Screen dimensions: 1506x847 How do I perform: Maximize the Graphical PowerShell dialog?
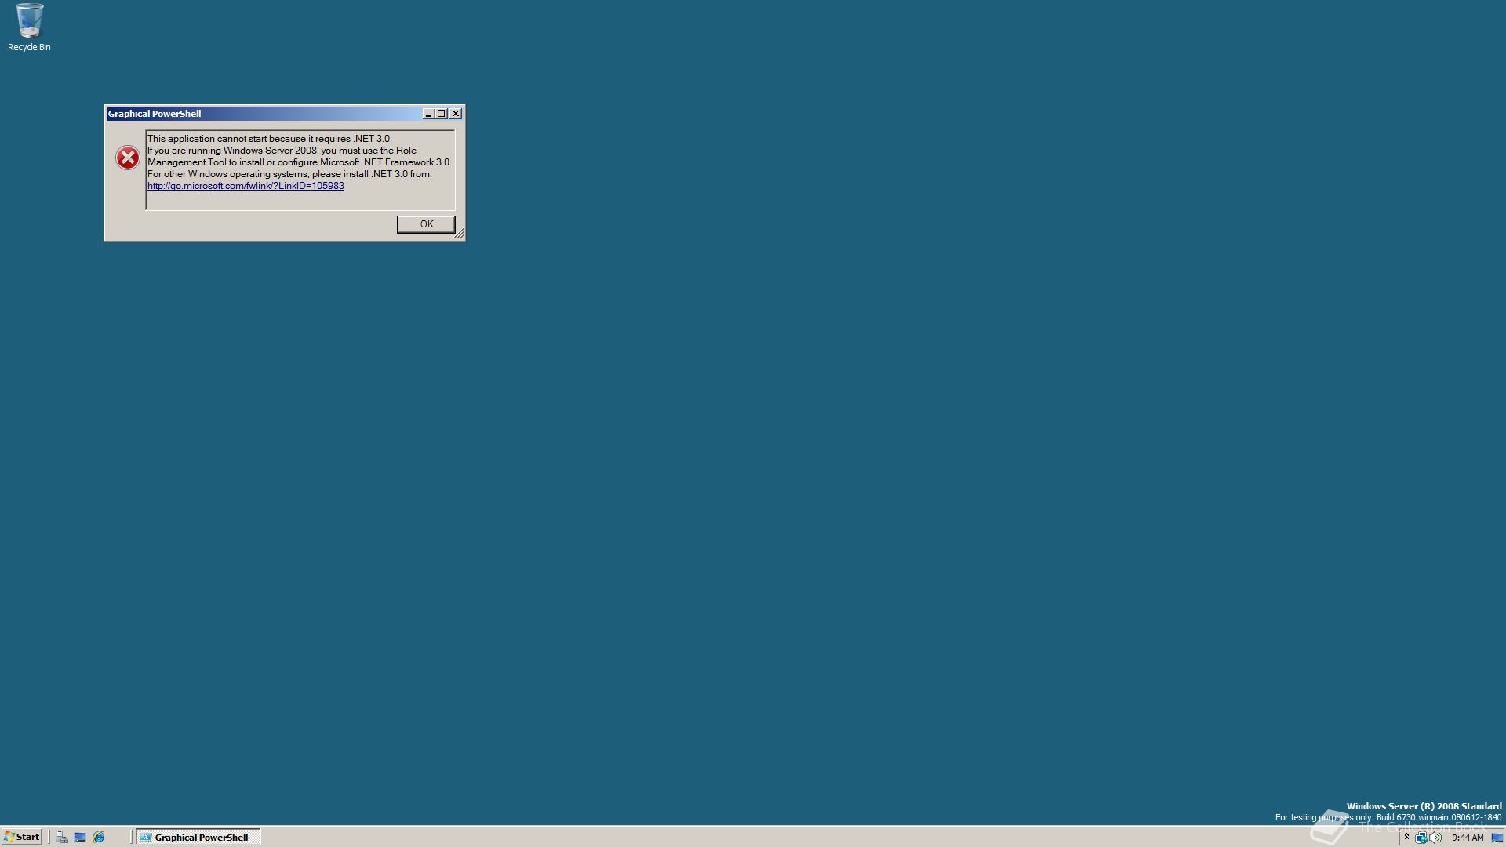pyautogui.click(x=442, y=114)
